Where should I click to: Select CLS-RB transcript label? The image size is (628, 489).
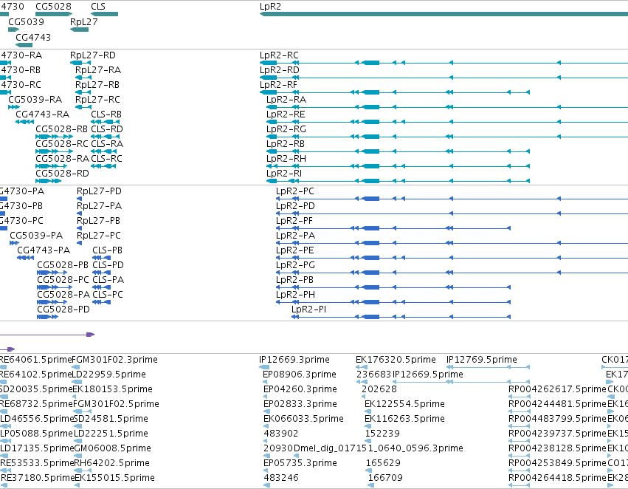tap(106, 114)
